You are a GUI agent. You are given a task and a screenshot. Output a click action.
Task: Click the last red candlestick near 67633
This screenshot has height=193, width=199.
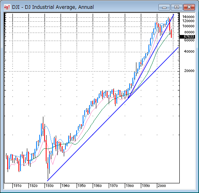point(171,33)
